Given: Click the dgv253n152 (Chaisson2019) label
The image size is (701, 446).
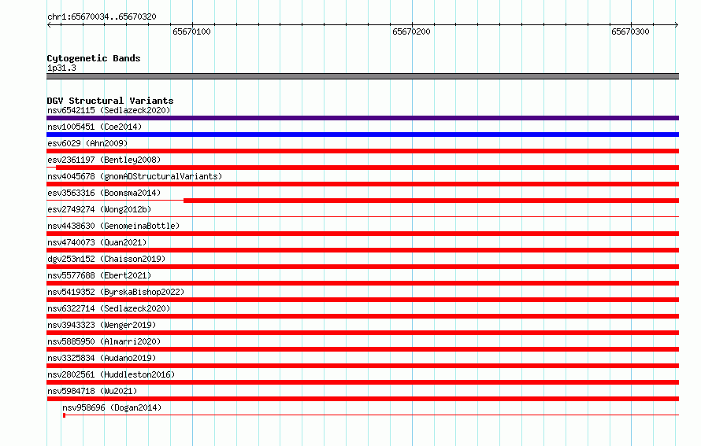Looking at the screenshot, I should point(106,259).
